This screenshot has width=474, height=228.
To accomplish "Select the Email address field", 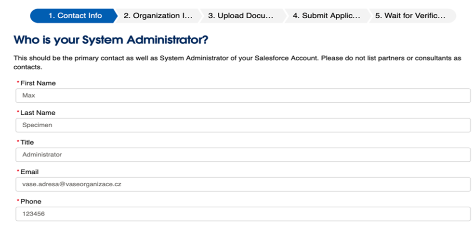I will [243, 184].
